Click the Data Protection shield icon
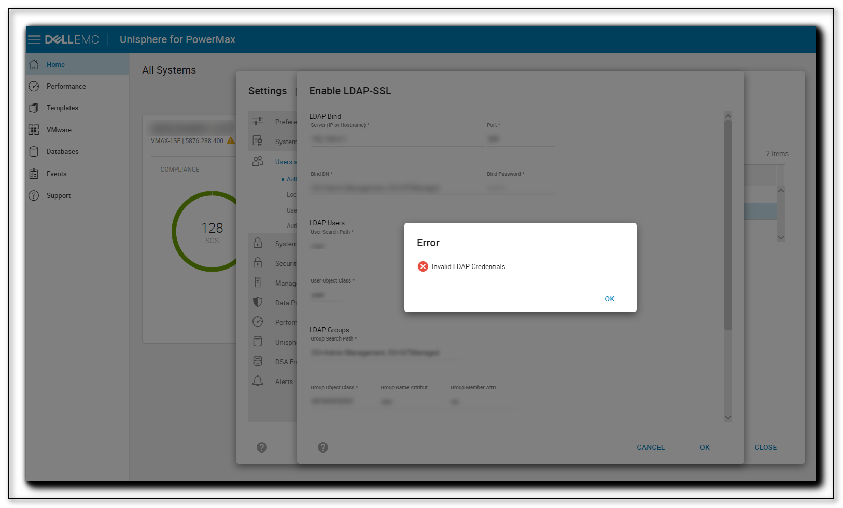This screenshot has width=843, height=508. [258, 302]
